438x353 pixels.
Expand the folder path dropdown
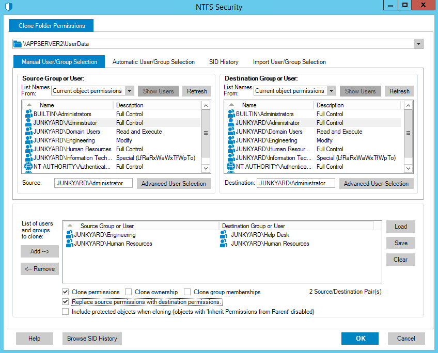(418, 44)
